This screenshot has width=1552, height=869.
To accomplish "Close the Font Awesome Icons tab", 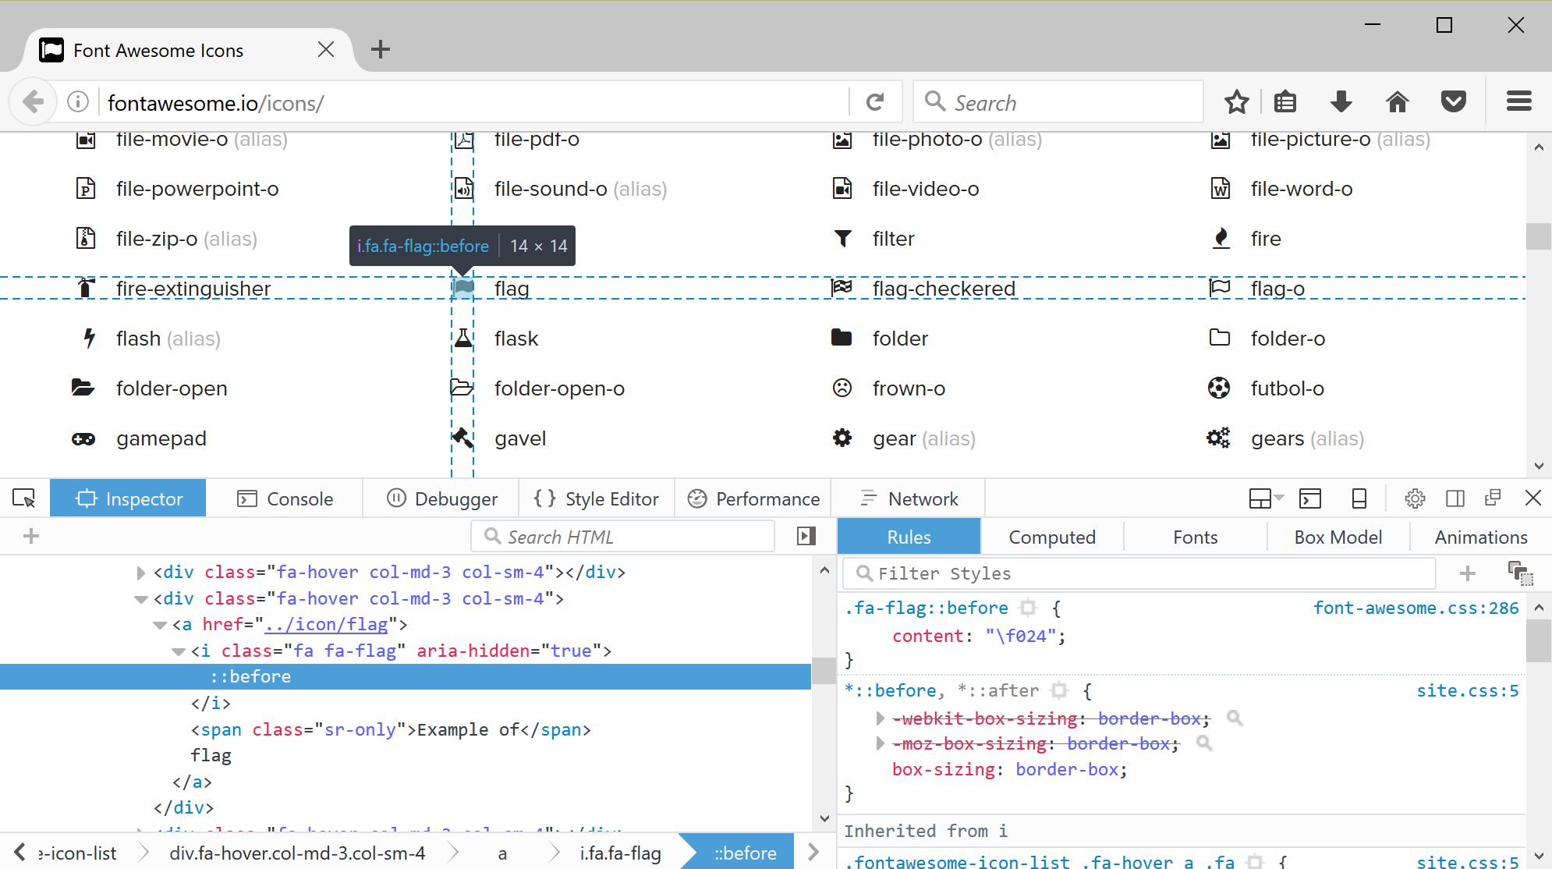I will (x=326, y=50).
